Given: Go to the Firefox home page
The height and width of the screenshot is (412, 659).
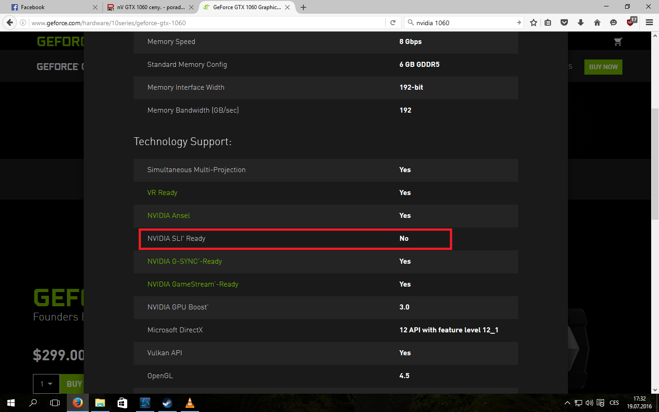Looking at the screenshot, I should [597, 22].
